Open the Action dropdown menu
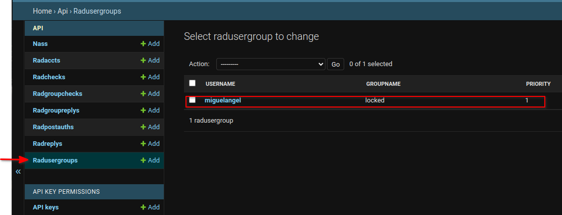Screen dimensions: 562x215 pyautogui.click(x=270, y=64)
